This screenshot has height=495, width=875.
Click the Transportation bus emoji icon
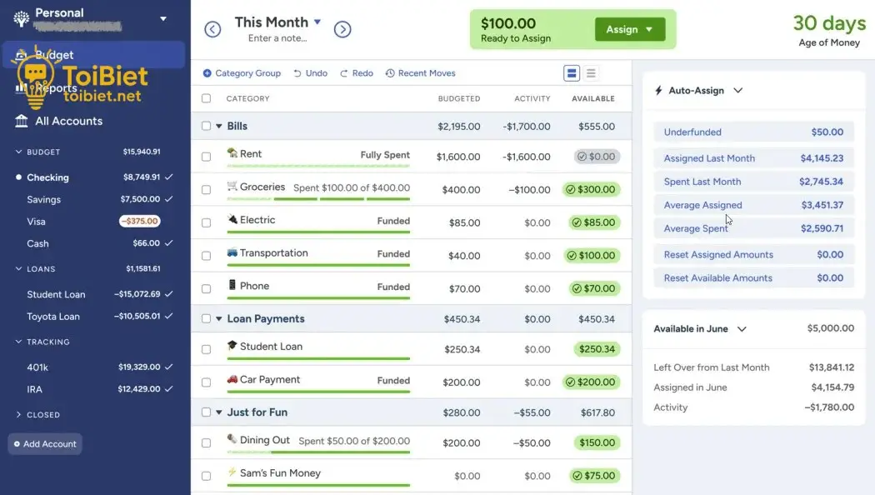click(232, 252)
